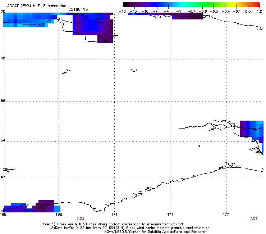Click the title text "ASCAT 25KM MLE-3 ascending"

tap(37, 6)
